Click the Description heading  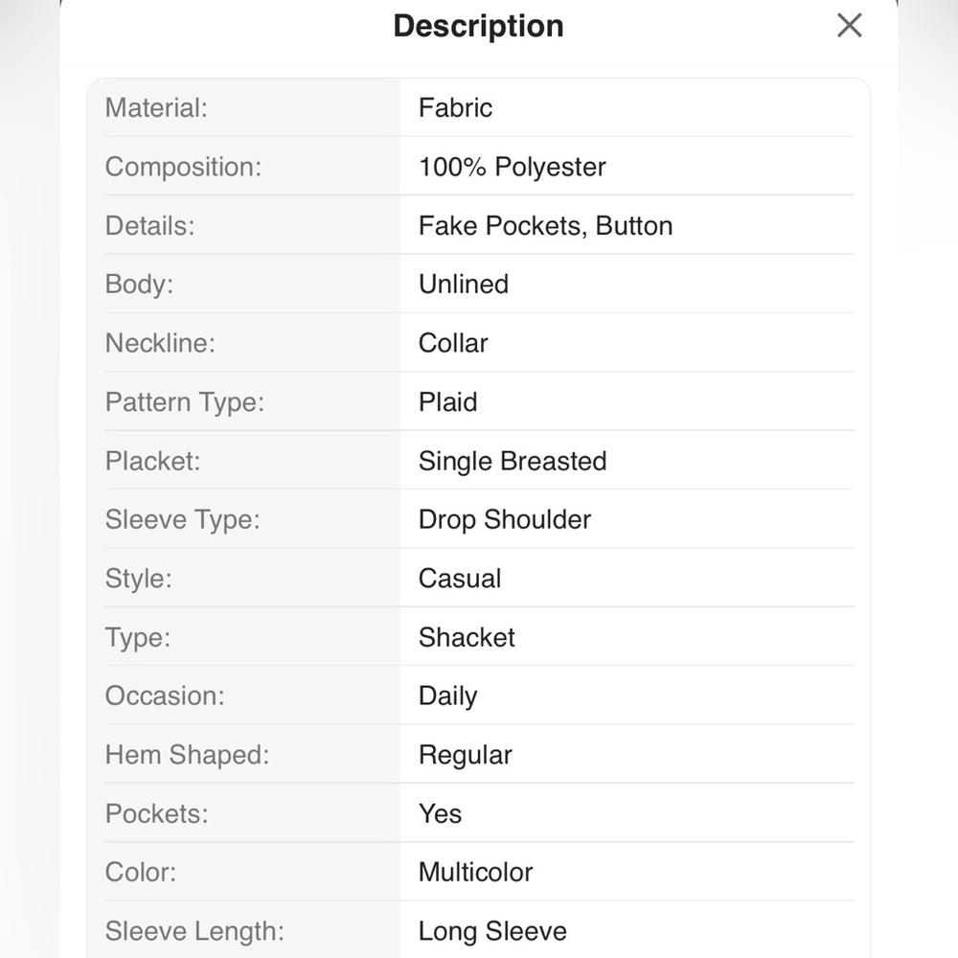478,26
